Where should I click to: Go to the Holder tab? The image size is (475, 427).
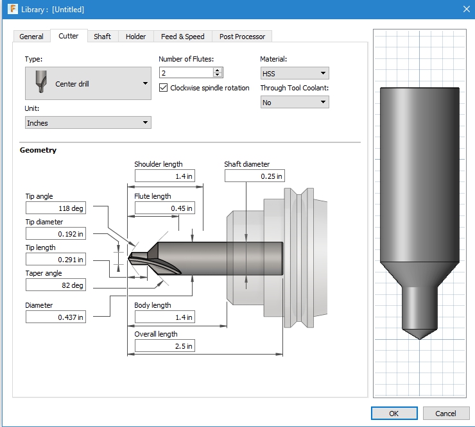click(x=135, y=37)
